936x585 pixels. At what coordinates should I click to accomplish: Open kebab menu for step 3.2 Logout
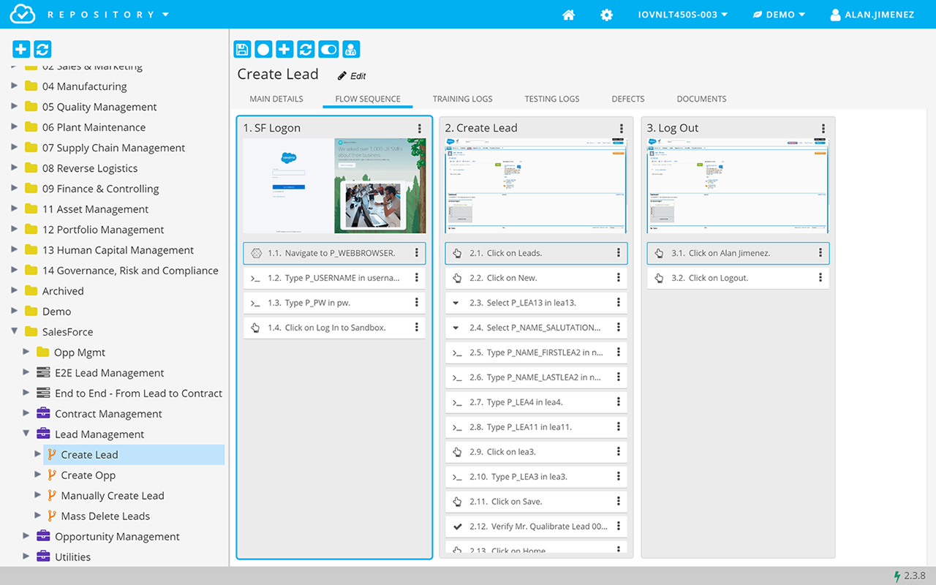[x=820, y=278]
